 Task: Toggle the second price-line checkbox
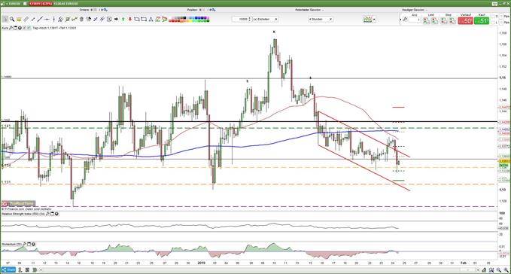tap(29, 28)
